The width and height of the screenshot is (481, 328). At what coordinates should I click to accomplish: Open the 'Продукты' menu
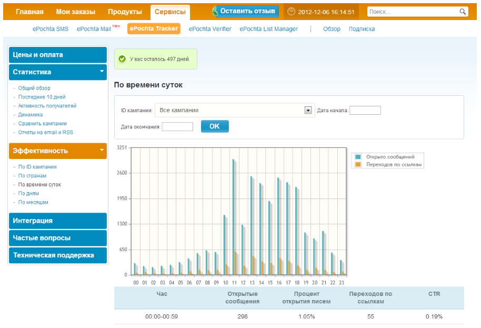125,12
